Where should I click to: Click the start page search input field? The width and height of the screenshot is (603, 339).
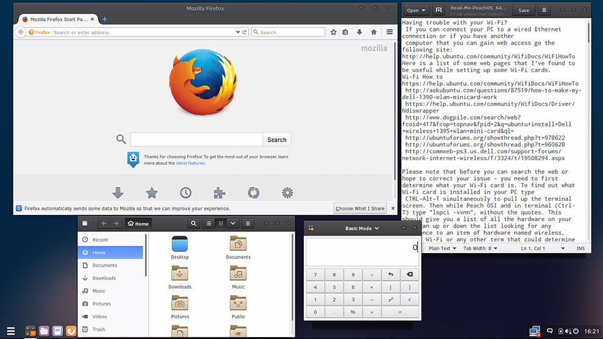[197, 139]
